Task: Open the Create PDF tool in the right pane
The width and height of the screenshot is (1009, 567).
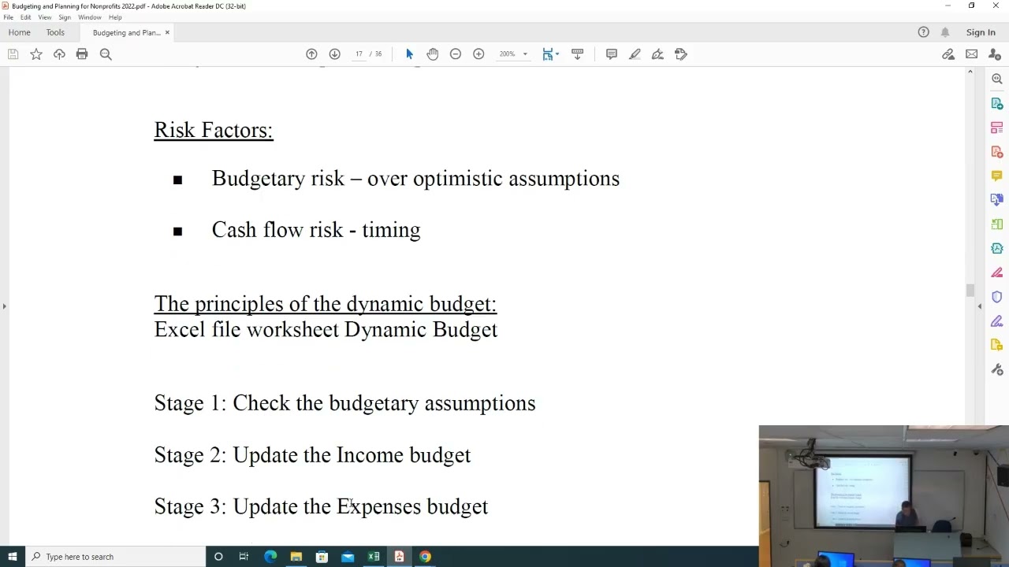Action: point(997,151)
